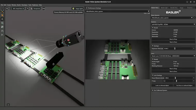Click Look at selected object button
This screenshot has height=110, width=196.
pyautogui.click(x=162, y=86)
